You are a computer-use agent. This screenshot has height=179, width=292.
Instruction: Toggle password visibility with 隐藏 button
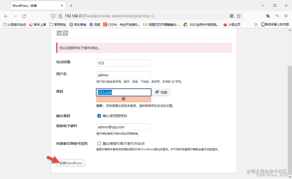[x=161, y=92]
